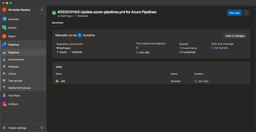Viewport: 256px width, 132px height.
Task: Click the Success status text
Action: coord(175,81)
